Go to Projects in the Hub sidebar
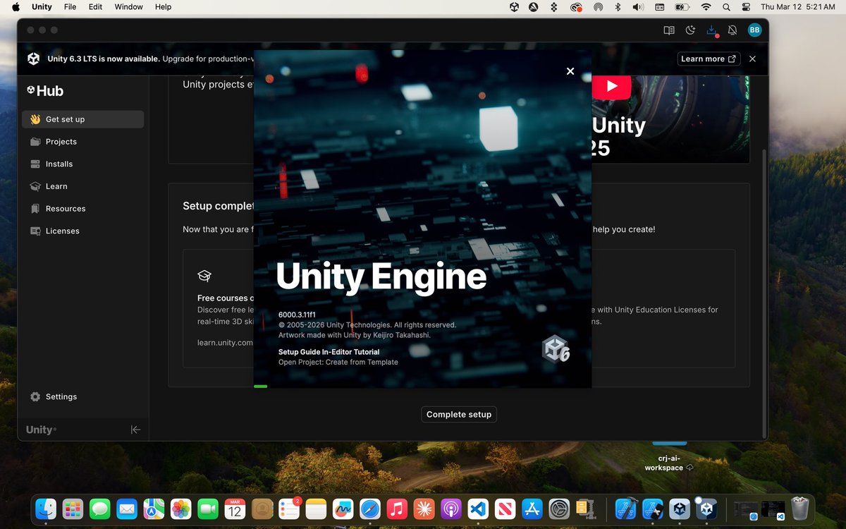 click(x=82, y=142)
